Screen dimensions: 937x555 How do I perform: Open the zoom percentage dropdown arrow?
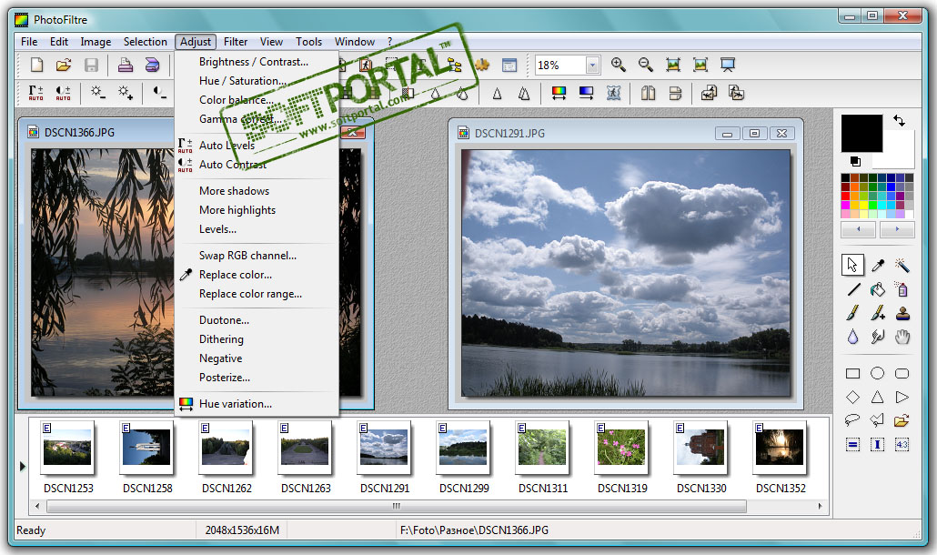(592, 66)
